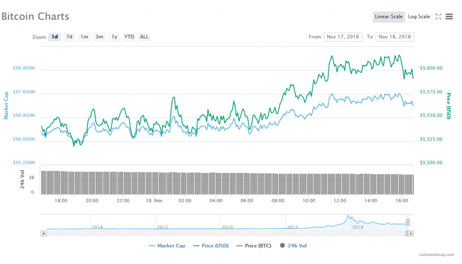
Task: Set zoom to 3m
Action: pyautogui.click(x=99, y=37)
